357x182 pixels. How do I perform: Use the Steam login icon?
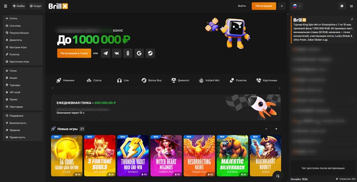[x=150, y=53]
